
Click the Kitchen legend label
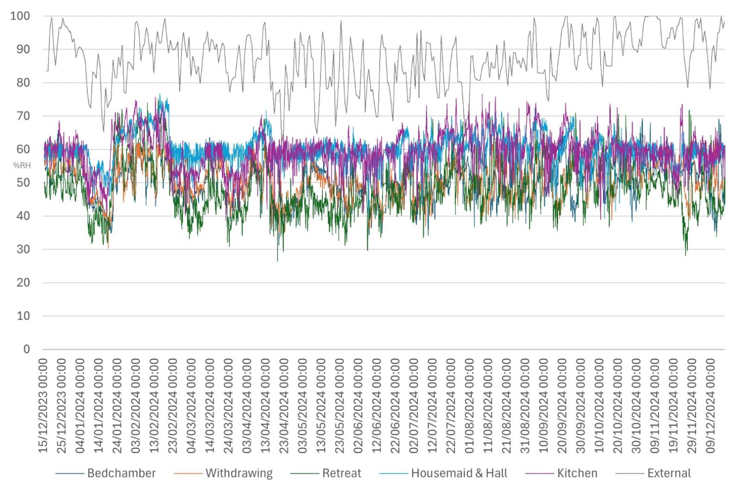[577, 473]
